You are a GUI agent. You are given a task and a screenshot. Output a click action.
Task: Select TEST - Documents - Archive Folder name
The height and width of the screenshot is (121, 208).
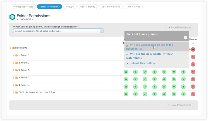click(x=37, y=93)
